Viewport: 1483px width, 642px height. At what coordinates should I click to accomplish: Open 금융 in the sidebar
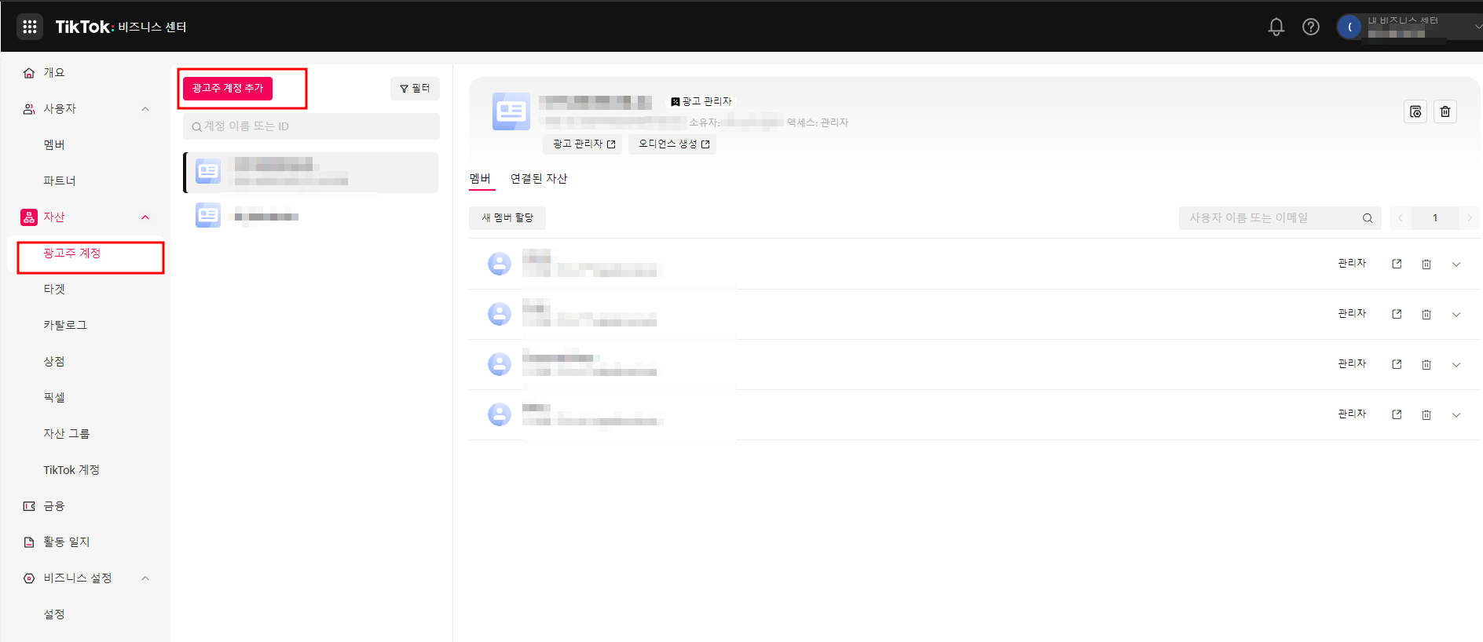click(53, 506)
